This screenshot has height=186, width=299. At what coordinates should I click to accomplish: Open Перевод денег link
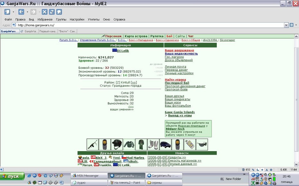pos(176,70)
